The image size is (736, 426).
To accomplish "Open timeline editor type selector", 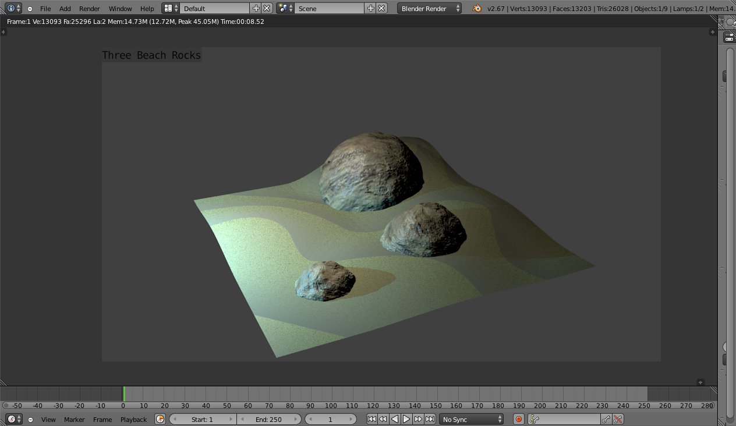I will (x=14, y=419).
